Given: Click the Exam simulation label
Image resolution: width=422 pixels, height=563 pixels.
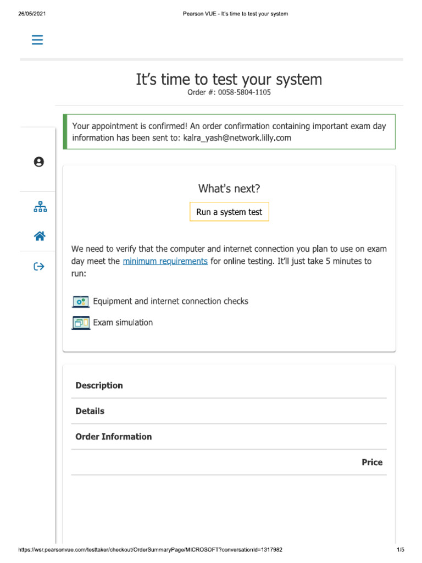Looking at the screenshot, I should (123, 323).
